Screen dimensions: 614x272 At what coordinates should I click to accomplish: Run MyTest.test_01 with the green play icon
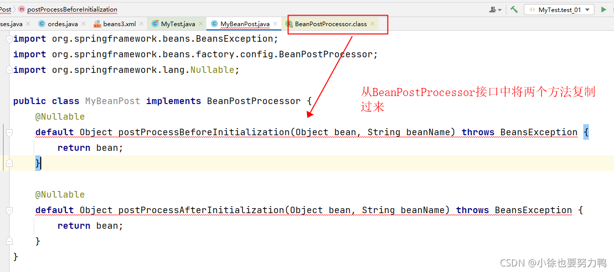coord(604,10)
